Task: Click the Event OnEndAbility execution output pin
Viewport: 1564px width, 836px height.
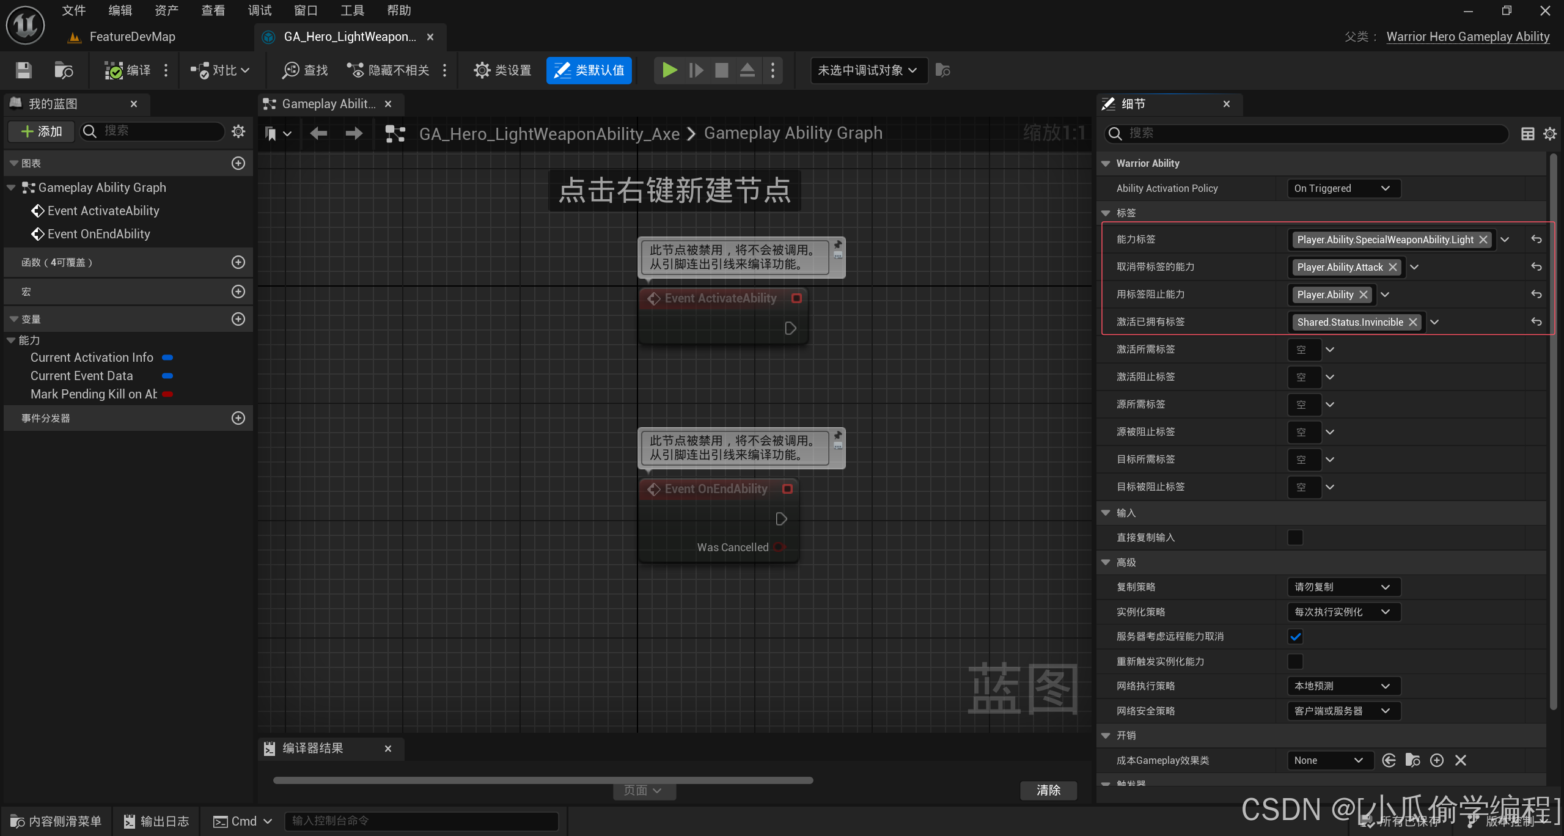Action: pos(781,519)
